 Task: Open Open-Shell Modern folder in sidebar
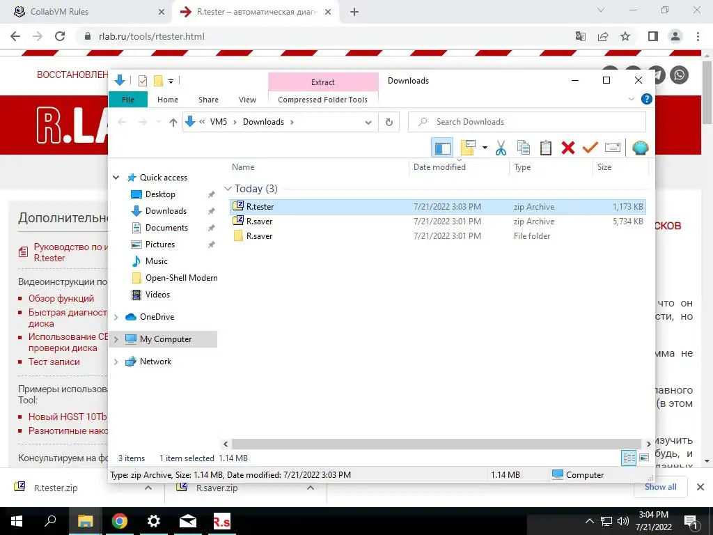182,278
